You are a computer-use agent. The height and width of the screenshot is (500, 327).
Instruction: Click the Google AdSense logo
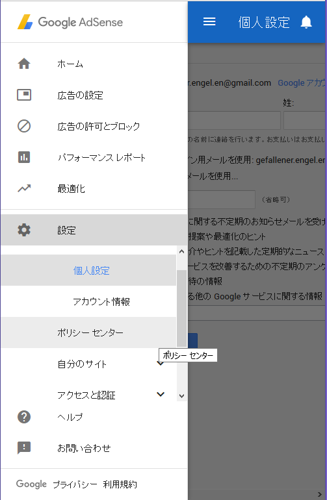[70, 22]
